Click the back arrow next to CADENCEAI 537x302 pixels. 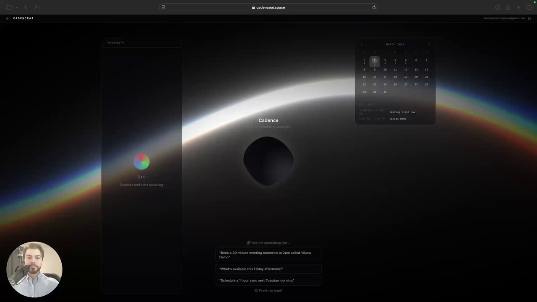[x=8, y=18]
